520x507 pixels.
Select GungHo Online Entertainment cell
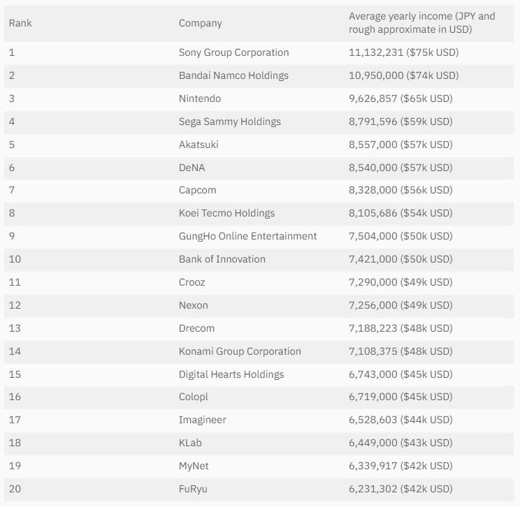click(x=247, y=236)
